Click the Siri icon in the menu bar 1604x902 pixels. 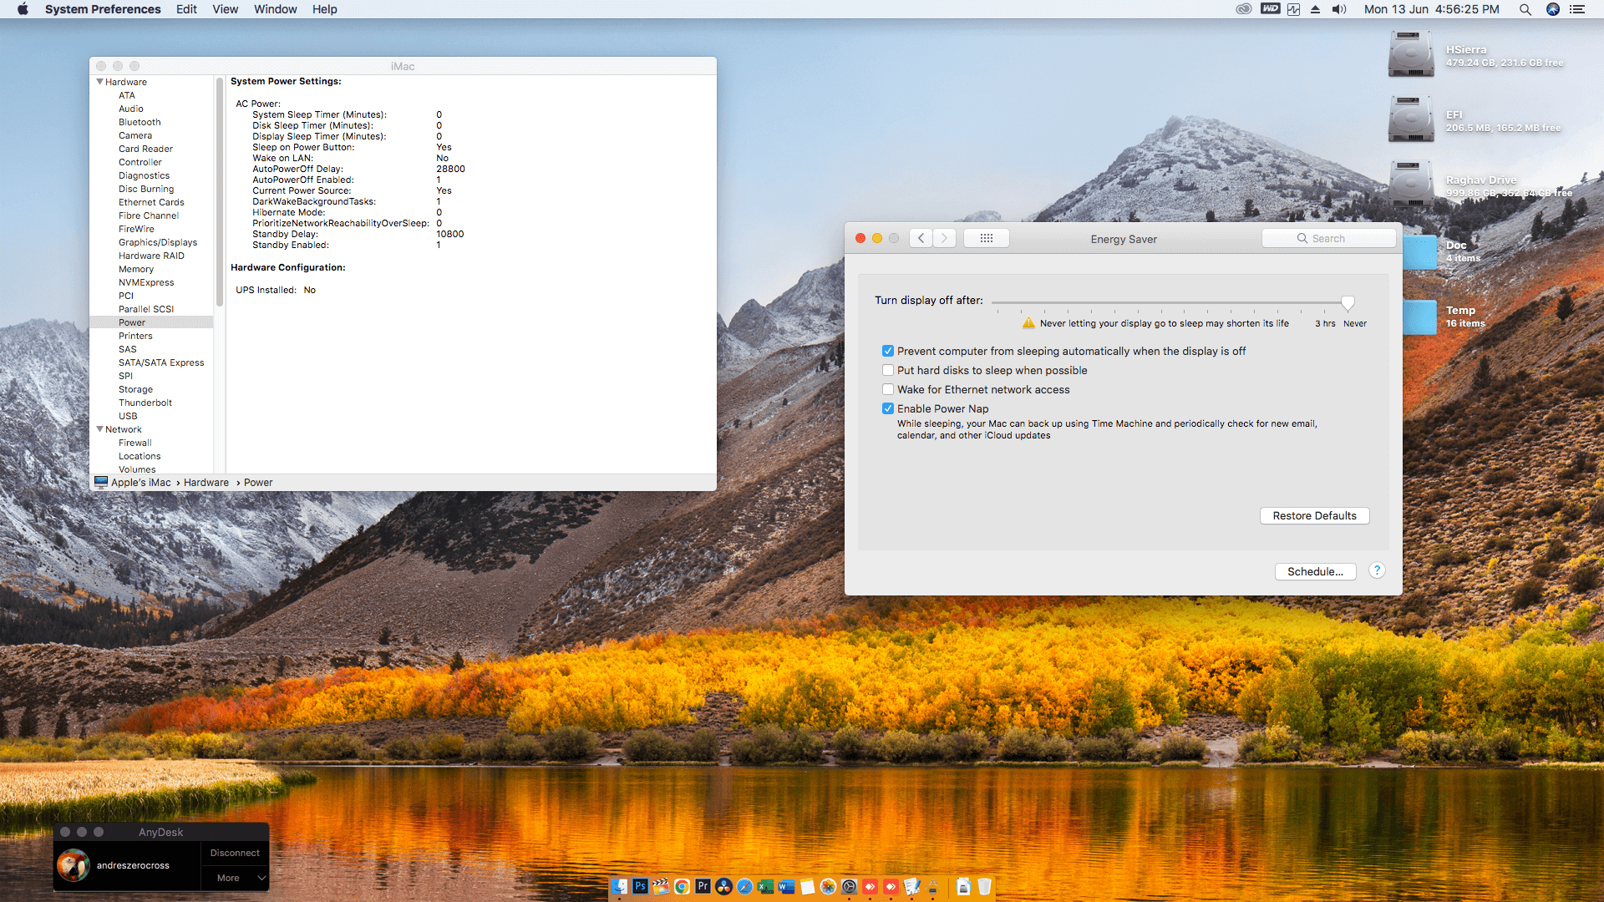pos(1552,9)
